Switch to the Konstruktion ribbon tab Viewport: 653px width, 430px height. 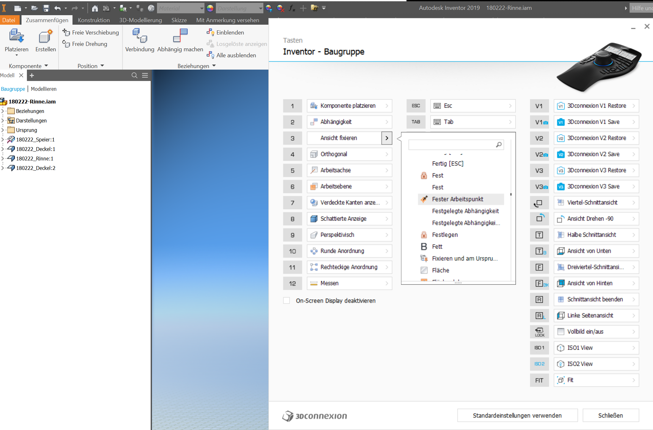coord(94,20)
